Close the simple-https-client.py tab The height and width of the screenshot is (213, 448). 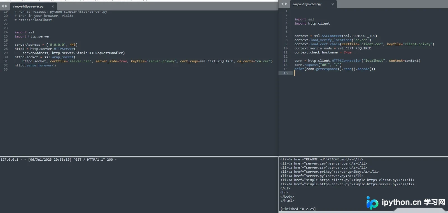pyautogui.click(x=333, y=4)
